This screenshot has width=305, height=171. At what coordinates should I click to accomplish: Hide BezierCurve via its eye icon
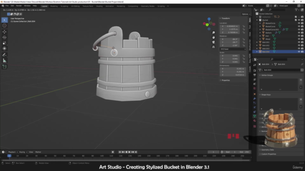(x=299, y=27)
